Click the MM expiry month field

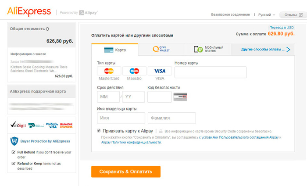click(108, 97)
